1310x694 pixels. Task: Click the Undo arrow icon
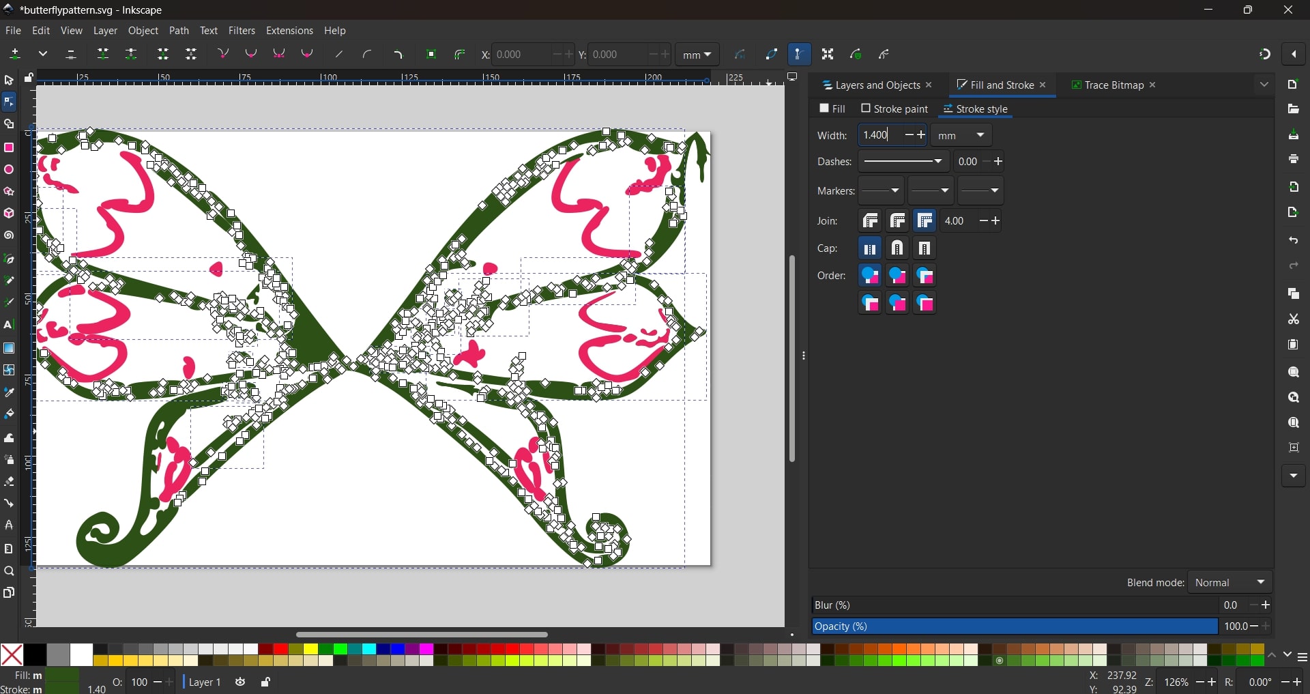[1294, 241]
